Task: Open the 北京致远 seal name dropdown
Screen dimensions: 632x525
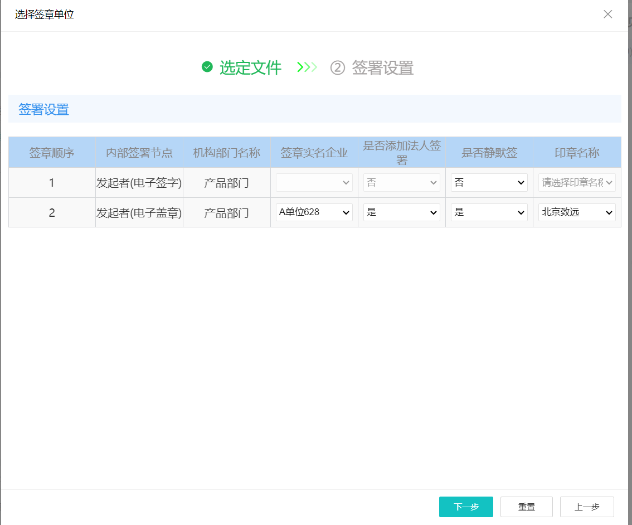Action: (x=577, y=212)
